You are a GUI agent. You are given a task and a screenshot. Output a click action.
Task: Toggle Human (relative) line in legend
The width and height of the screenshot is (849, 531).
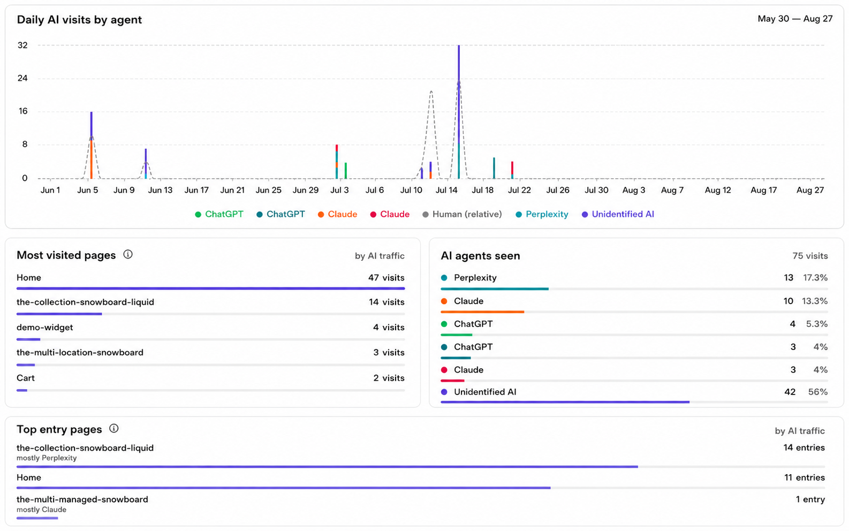462,214
